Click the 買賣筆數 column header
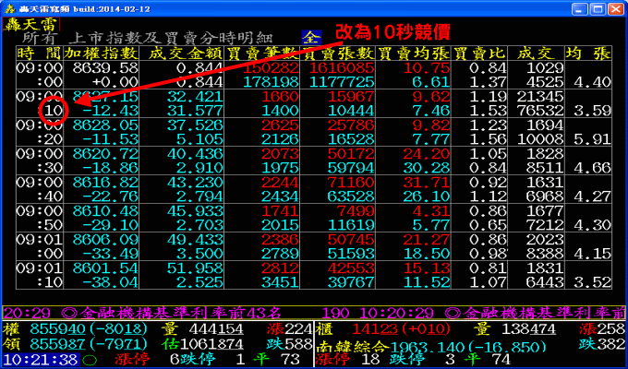The image size is (628, 369). [x=262, y=53]
